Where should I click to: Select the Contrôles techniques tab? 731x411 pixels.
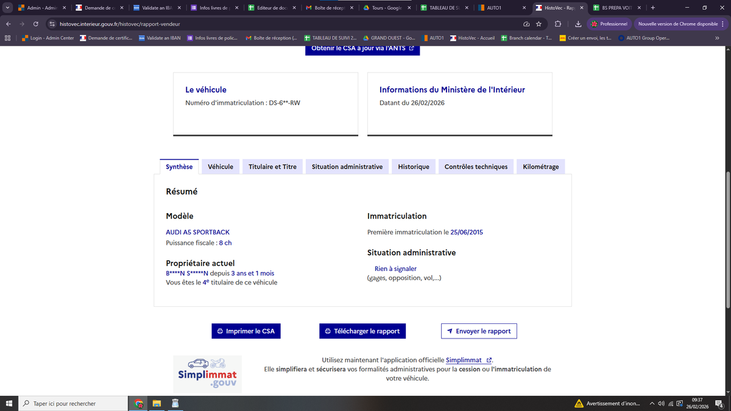pyautogui.click(x=476, y=167)
